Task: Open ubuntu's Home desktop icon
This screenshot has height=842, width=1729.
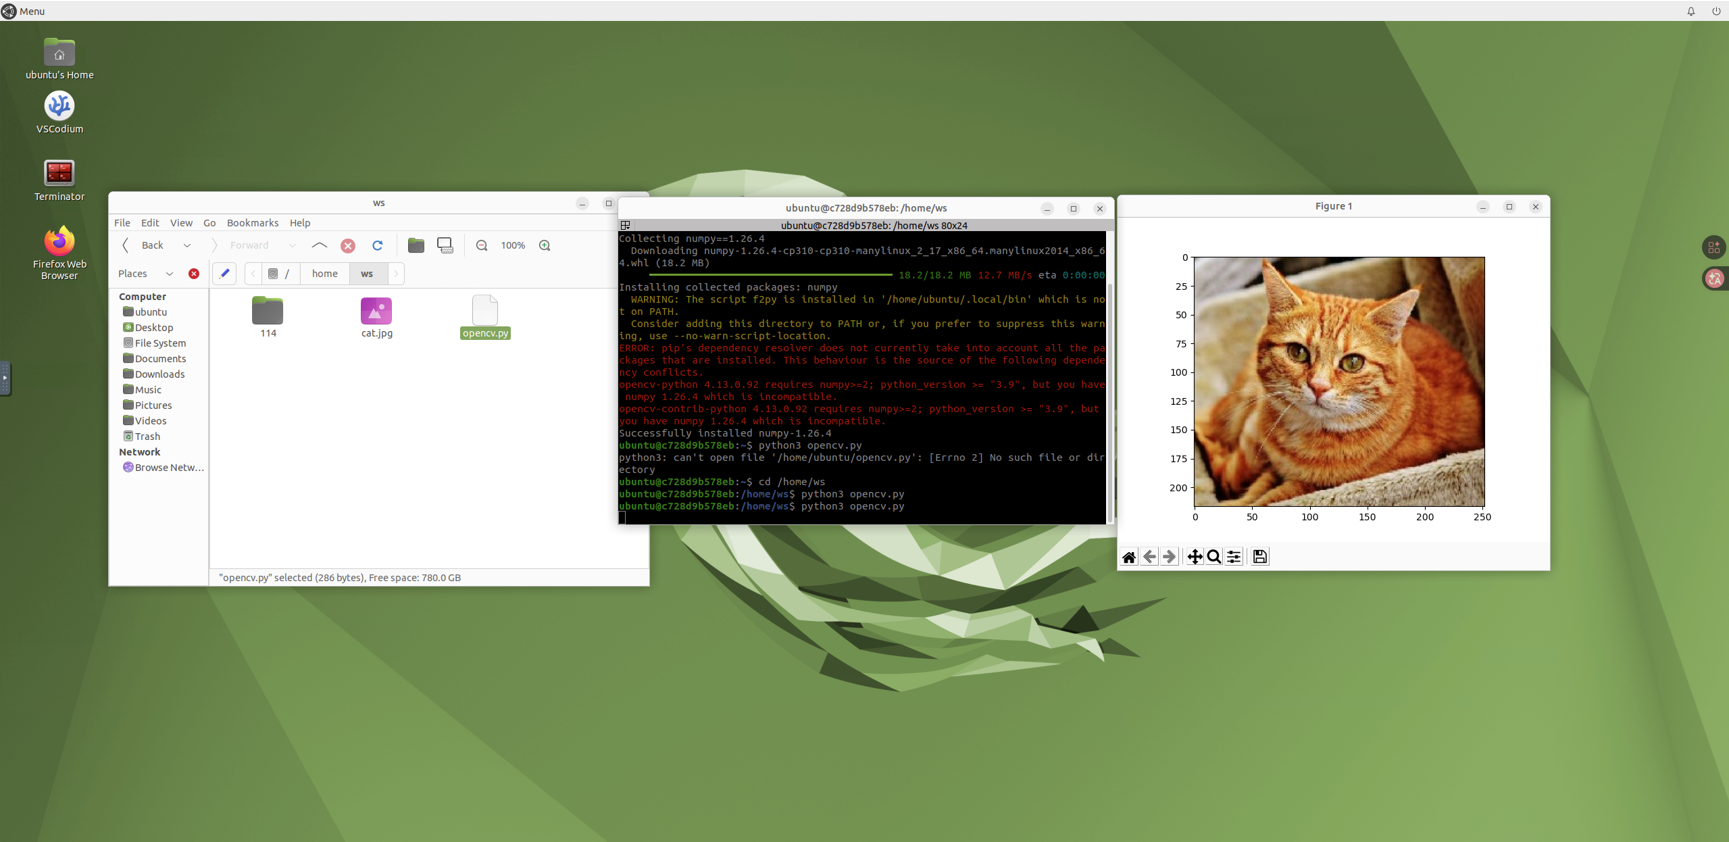Action: (59, 59)
